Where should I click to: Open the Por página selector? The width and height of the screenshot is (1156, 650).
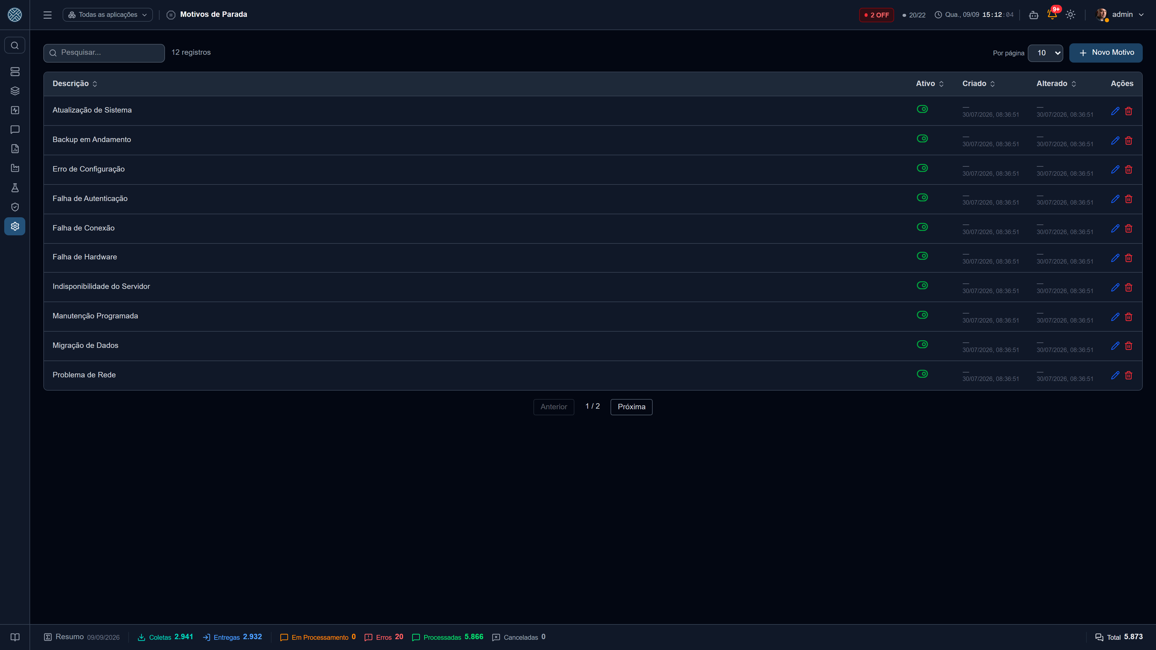(x=1045, y=53)
